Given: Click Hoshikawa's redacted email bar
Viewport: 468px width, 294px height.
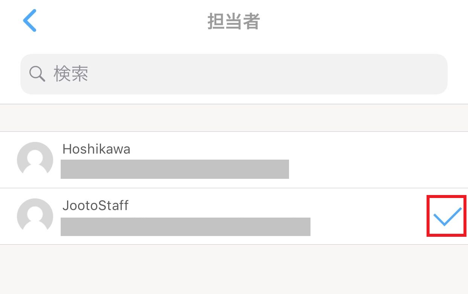Looking at the screenshot, I should point(174,169).
